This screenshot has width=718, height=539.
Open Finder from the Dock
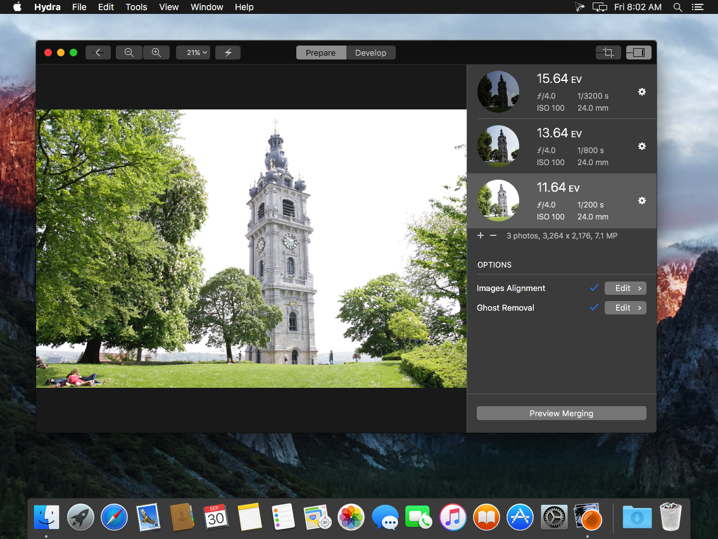(x=47, y=517)
